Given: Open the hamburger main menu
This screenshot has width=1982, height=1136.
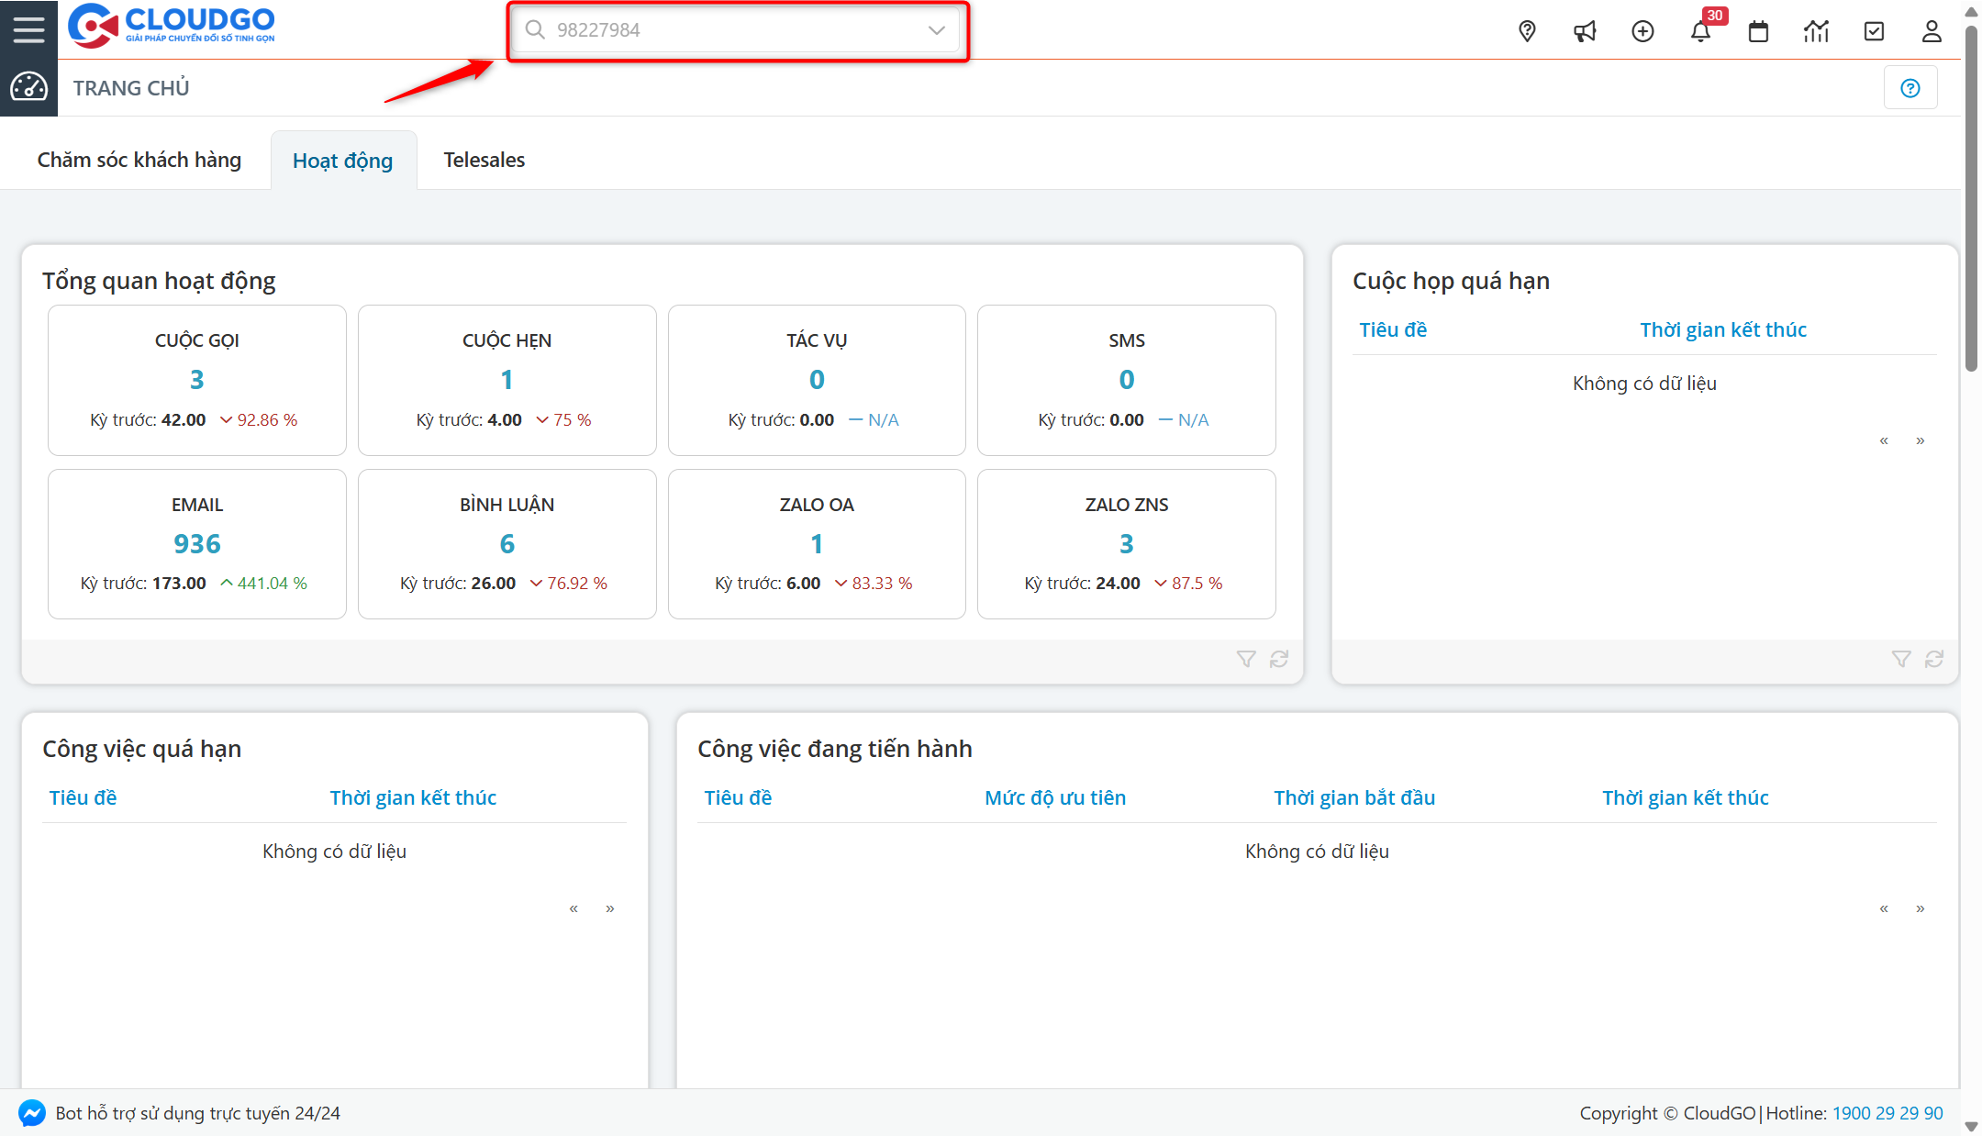Looking at the screenshot, I should click(28, 29).
